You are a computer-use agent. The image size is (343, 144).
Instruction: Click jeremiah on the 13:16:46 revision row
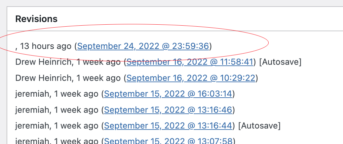point(33,109)
